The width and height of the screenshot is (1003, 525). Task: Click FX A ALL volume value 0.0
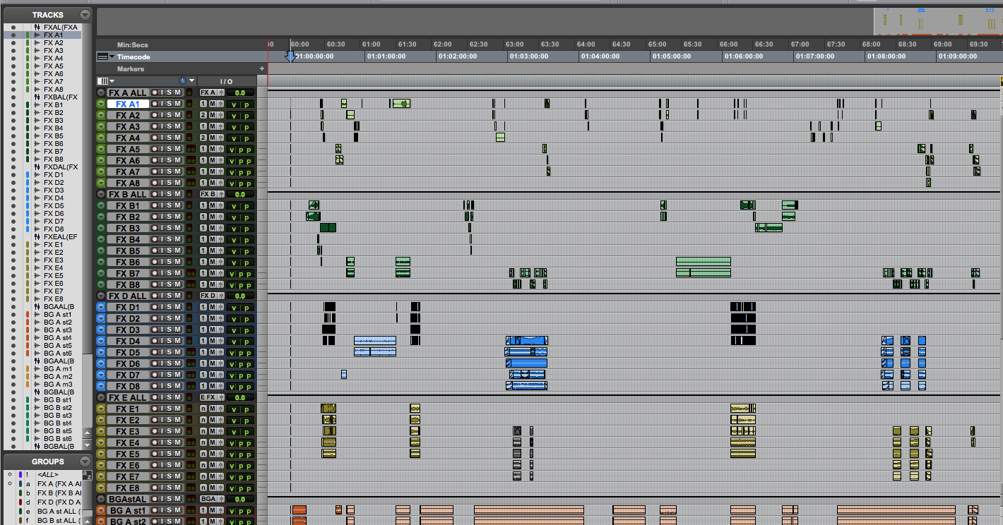(x=240, y=92)
